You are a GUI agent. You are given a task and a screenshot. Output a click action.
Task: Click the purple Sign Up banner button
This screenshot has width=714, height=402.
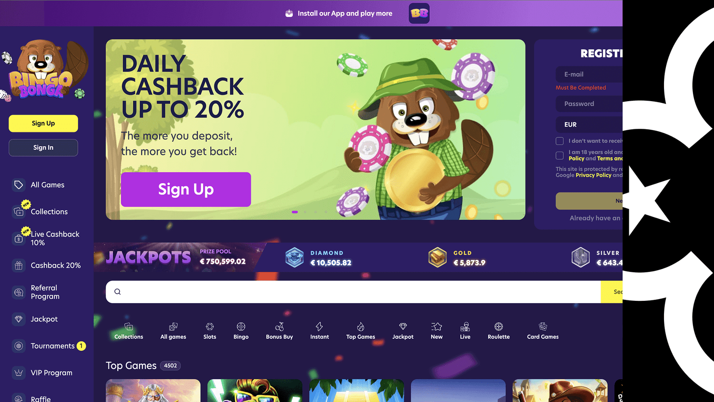[186, 189]
